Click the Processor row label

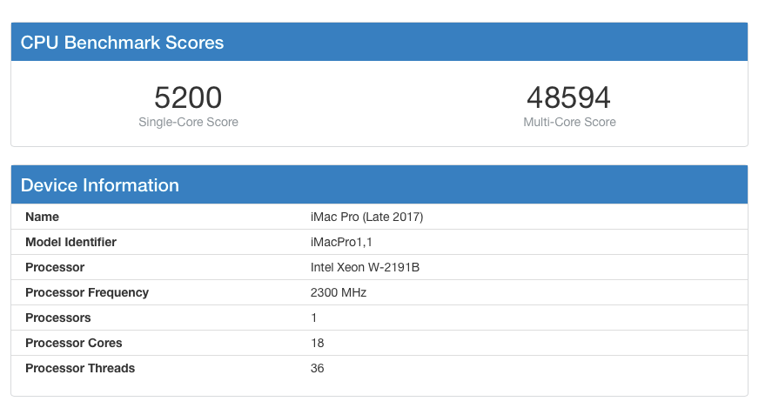click(x=55, y=267)
